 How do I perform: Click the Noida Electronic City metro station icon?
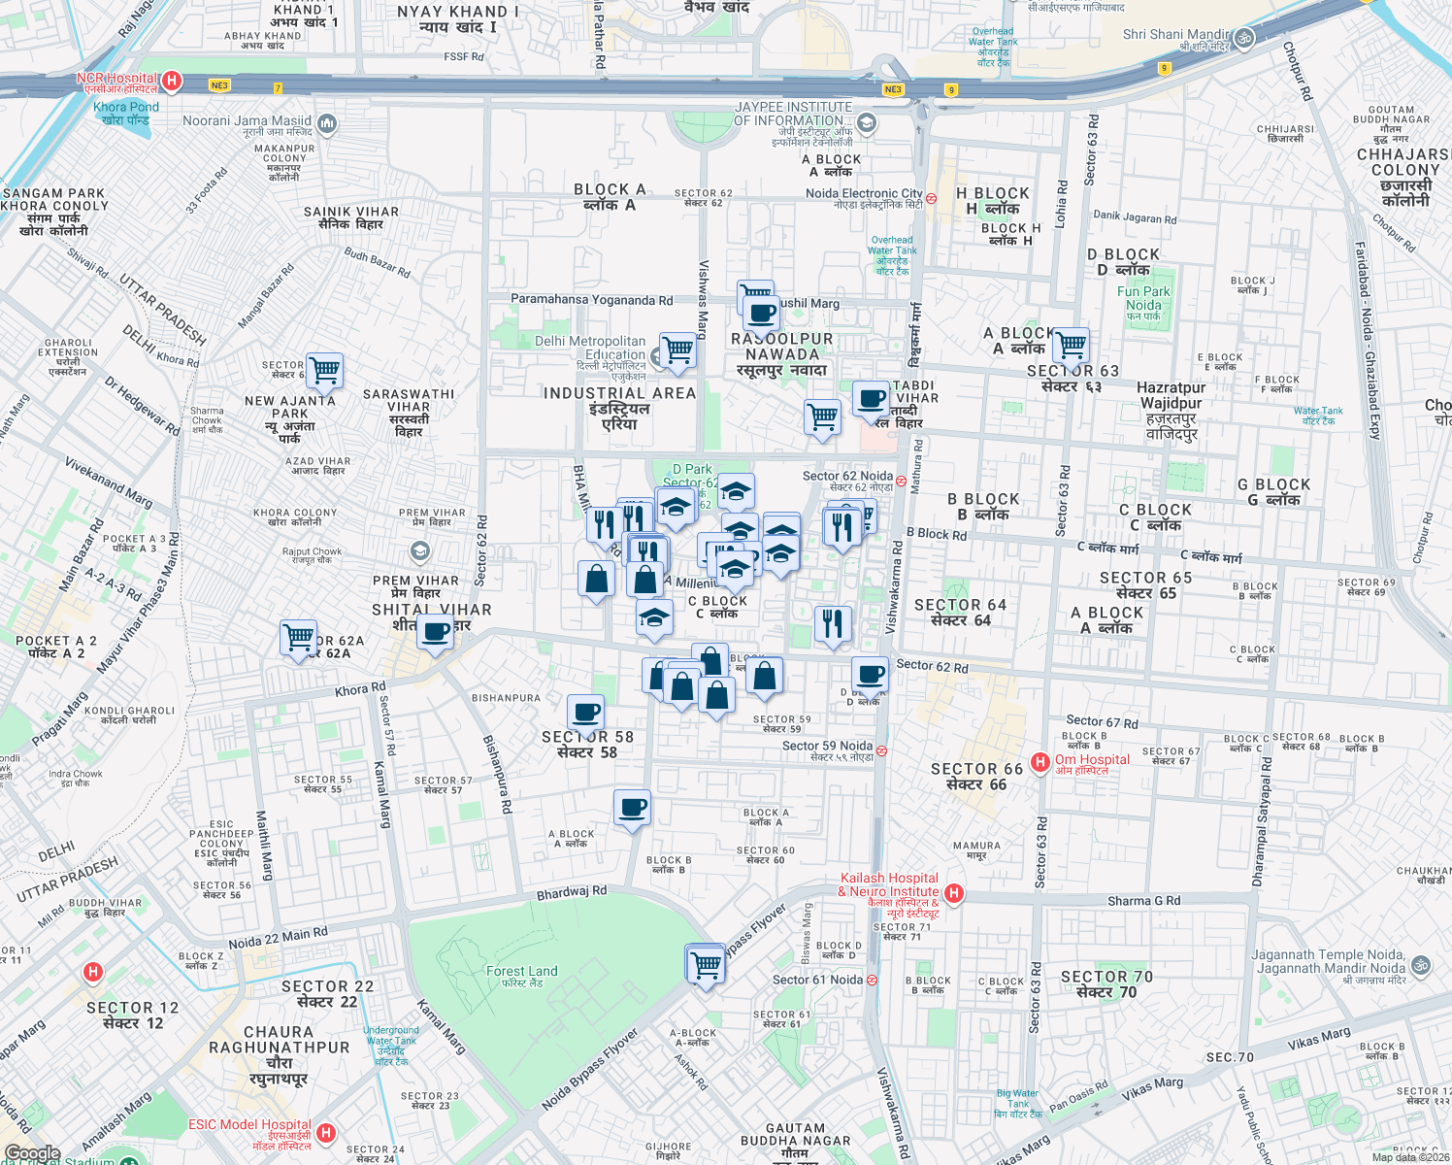coord(931,199)
